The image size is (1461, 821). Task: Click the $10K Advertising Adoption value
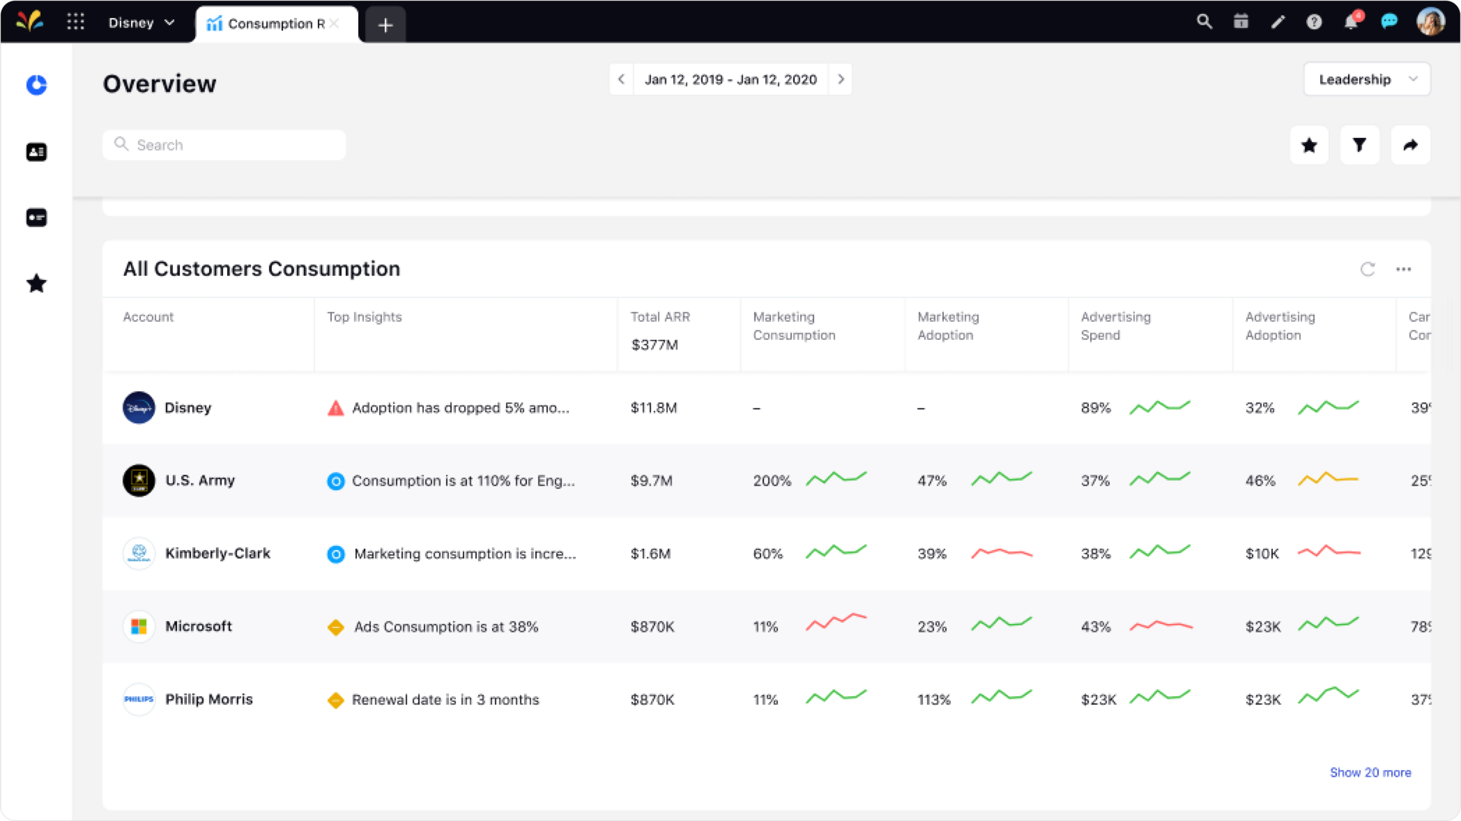1262,554
